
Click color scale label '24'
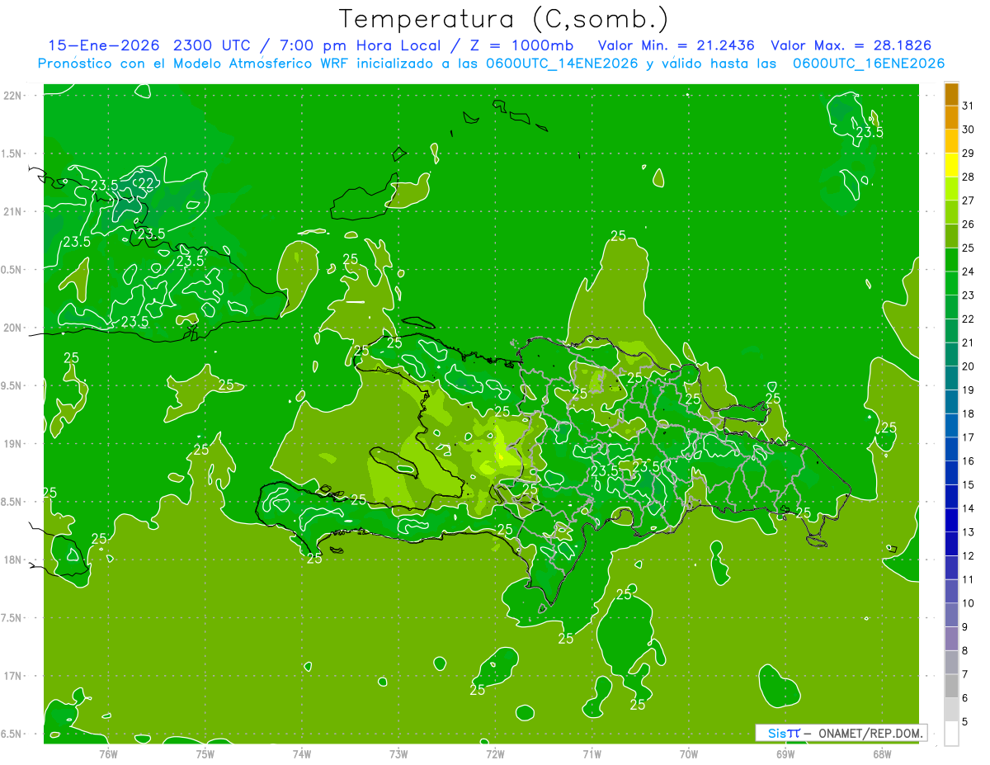[968, 272]
